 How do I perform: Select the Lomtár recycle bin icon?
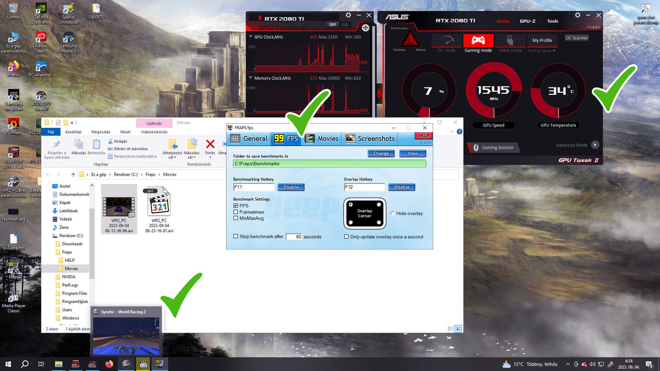[14, 12]
